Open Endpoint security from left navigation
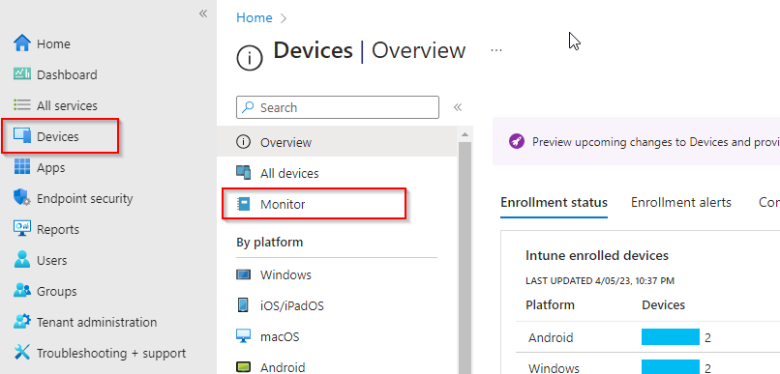 (x=84, y=198)
